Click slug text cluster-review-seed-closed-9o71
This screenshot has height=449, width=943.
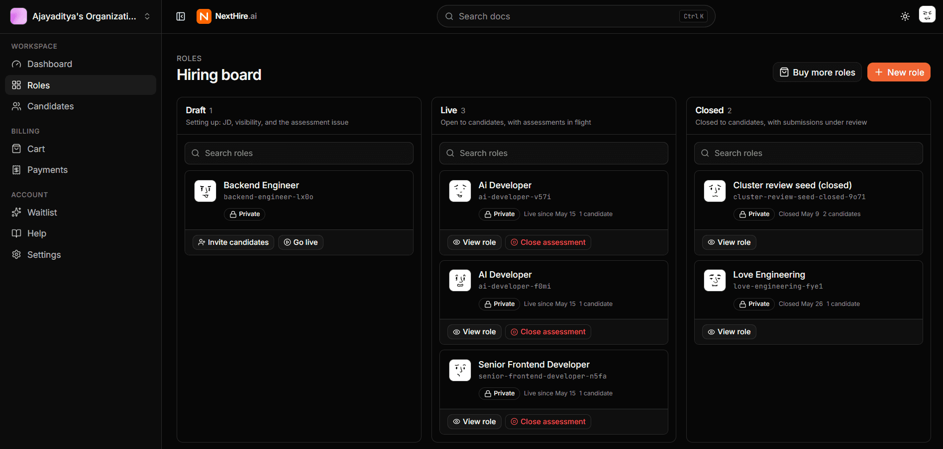[799, 197]
